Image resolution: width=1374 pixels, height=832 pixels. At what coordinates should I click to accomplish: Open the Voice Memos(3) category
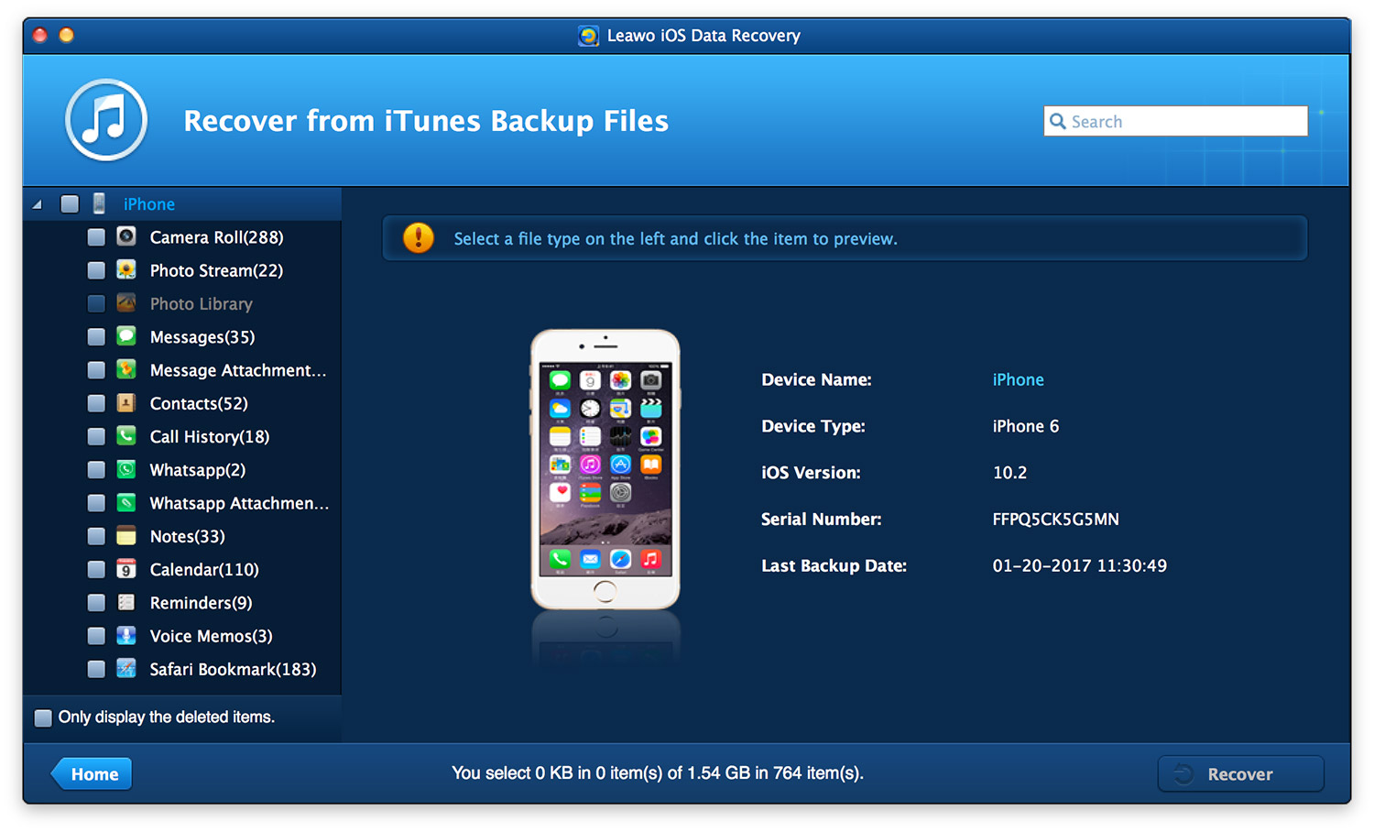[211, 636]
